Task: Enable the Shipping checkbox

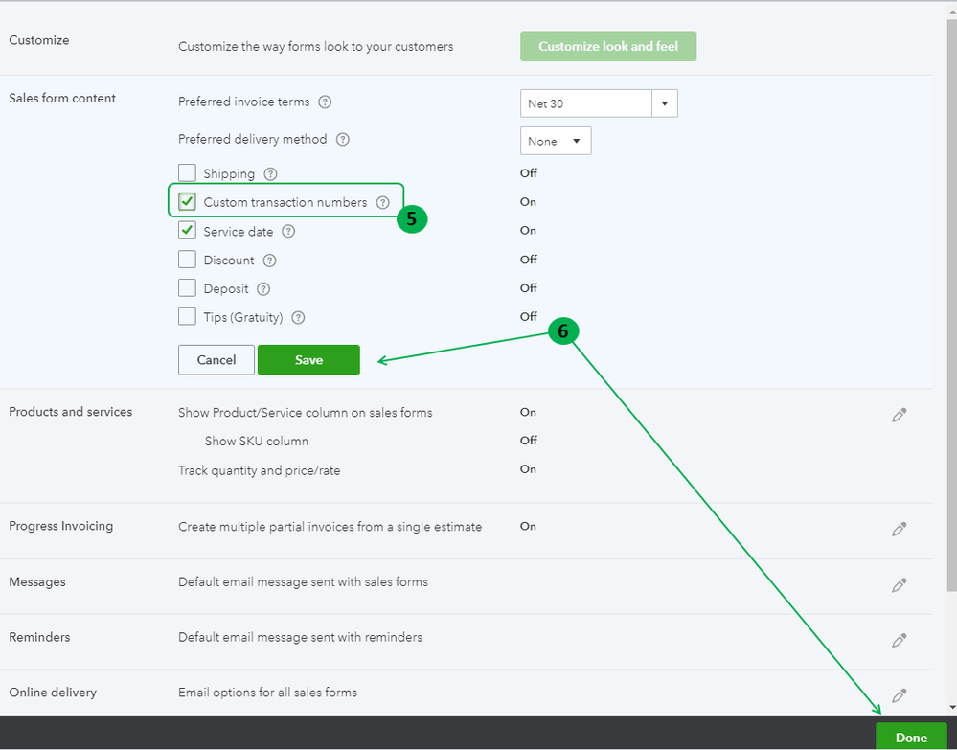Action: coord(188,174)
